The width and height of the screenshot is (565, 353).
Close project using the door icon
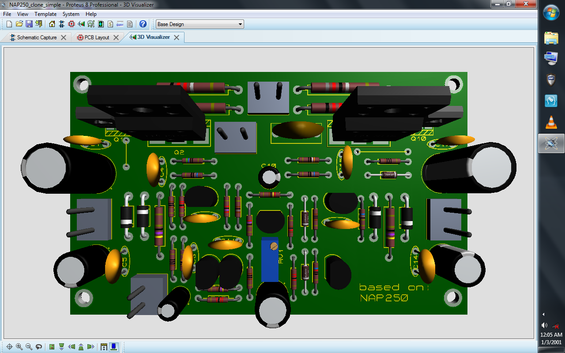click(39, 24)
